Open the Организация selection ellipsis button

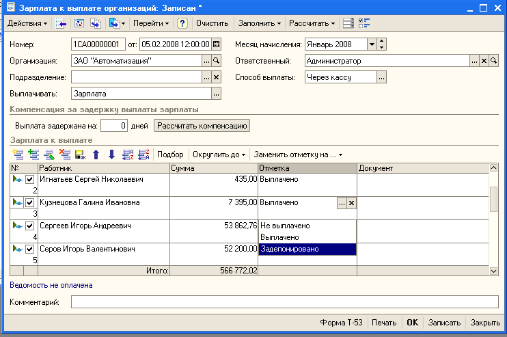click(206, 61)
